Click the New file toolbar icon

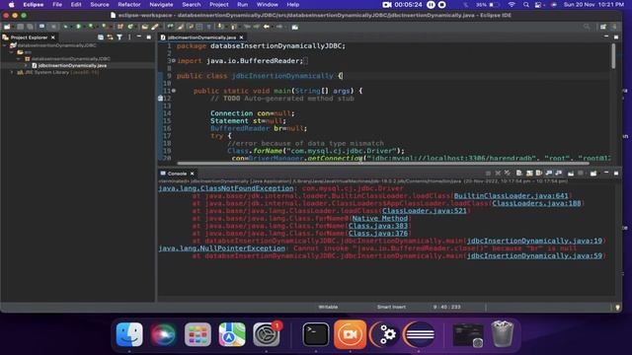[7, 27]
